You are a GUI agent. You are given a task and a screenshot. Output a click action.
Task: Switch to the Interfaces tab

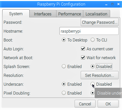pyautogui.click(x=43, y=14)
